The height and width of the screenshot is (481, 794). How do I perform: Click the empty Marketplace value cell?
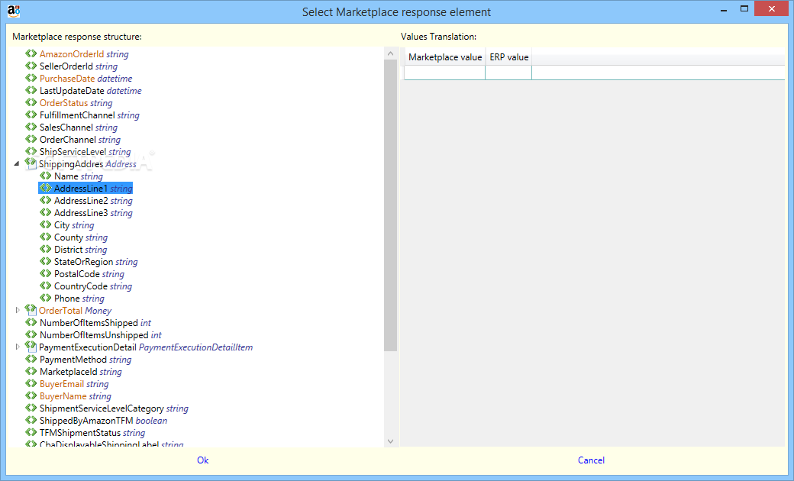(x=444, y=73)
